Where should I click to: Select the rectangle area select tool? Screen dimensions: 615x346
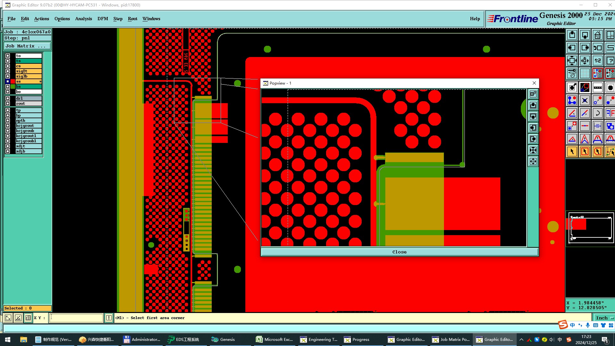(x=585, y=152)
